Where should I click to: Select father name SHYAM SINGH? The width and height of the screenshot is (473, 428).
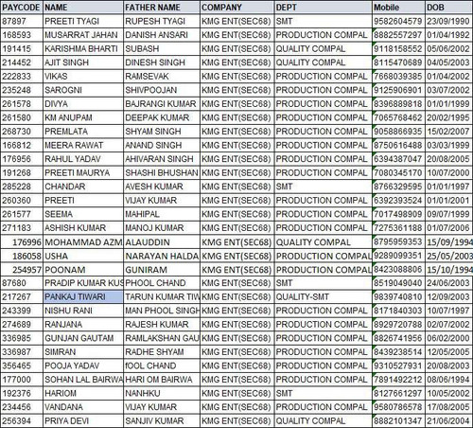click(162, 132)
